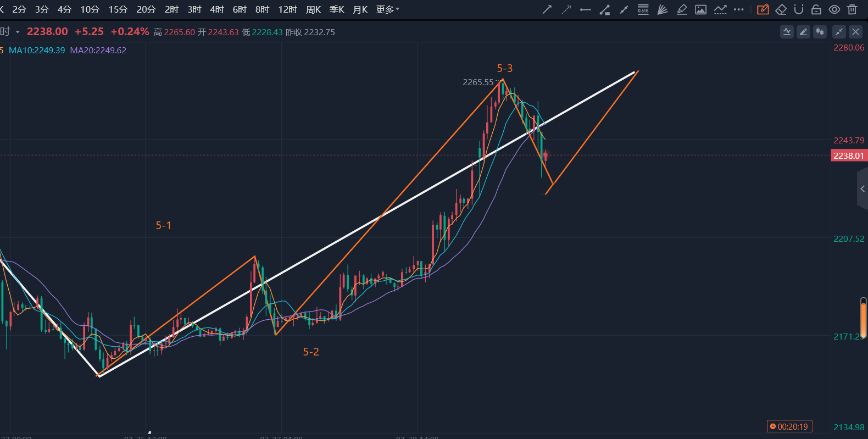Image resolution: width=868 pixels, height=439 pixels.
Task: Click the MA10:2249.39 indicator label
Action: pyautogui.click(x=37, y=51)
